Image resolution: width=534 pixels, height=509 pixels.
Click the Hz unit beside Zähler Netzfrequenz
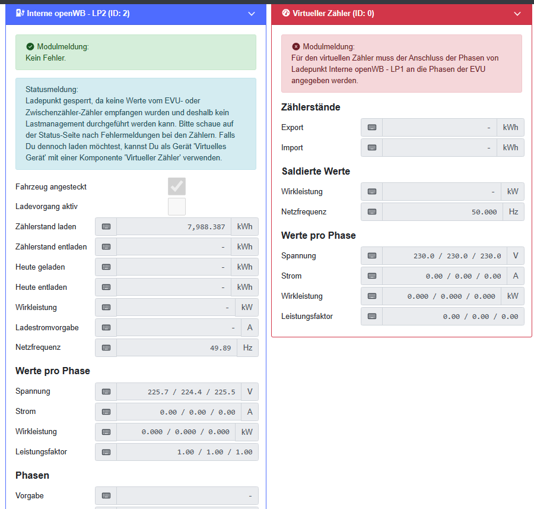[x=513, y=211]
